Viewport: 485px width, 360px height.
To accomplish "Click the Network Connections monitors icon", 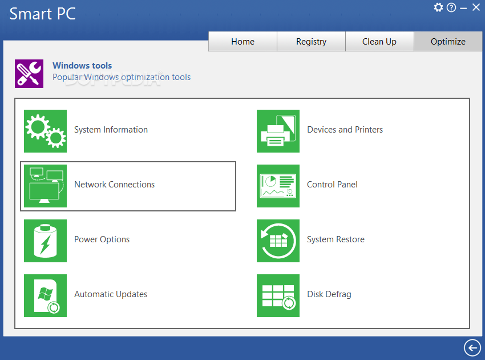I will click(45, 186).
